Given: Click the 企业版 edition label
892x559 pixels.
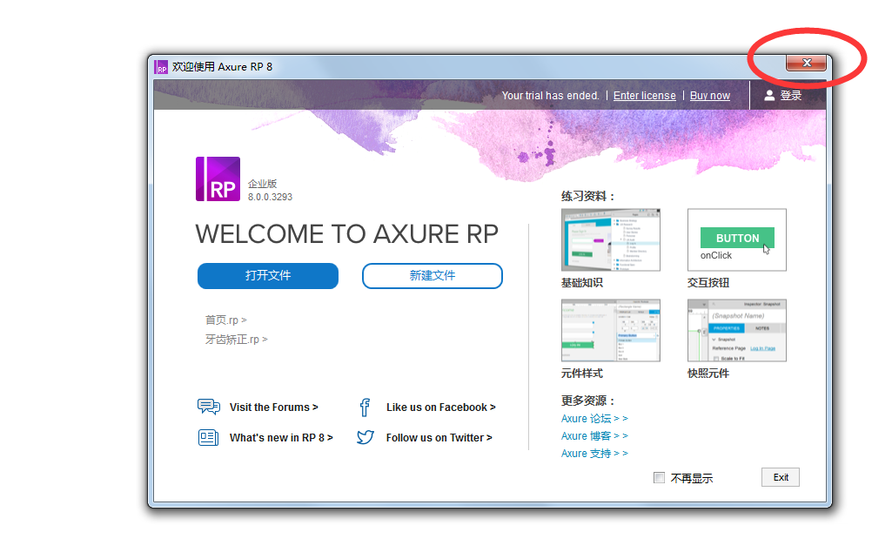Looking at the screenshot, I should coord(262,184).
